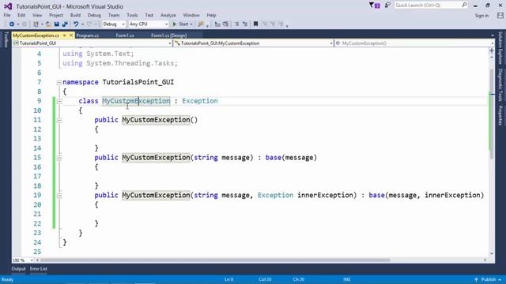The image size is (506, 284).
Task: Open the document tab list dropdown arrow
Action: coord(493,35)
